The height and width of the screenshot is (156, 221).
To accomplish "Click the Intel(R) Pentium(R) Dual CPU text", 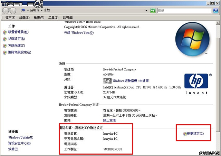I will (142, 87).
